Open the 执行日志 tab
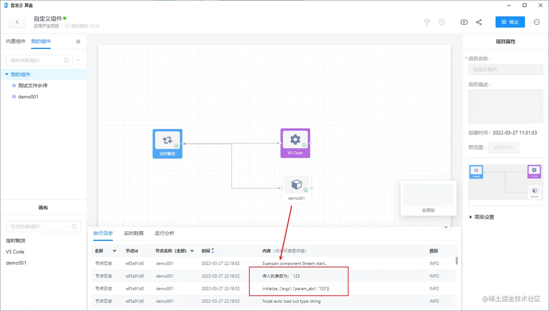The height and width of the screenshot is (311, 549). coord(103,233)
